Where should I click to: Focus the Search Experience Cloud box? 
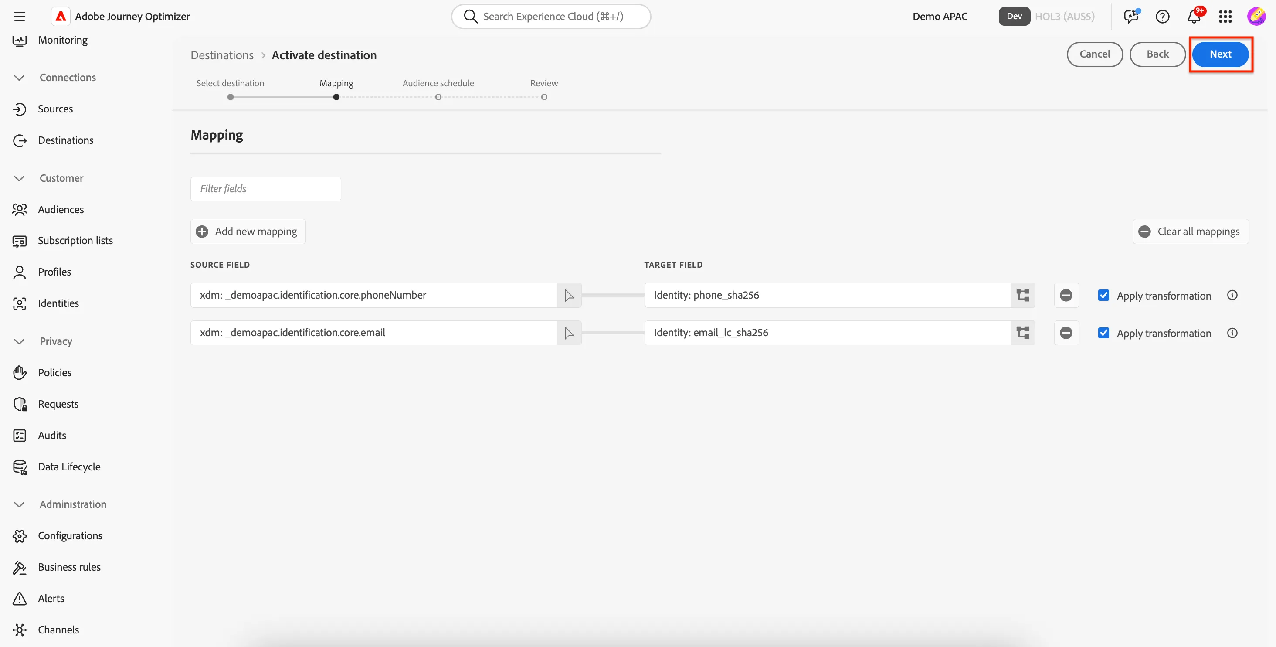pyautogui.click(x=551, y=16)
